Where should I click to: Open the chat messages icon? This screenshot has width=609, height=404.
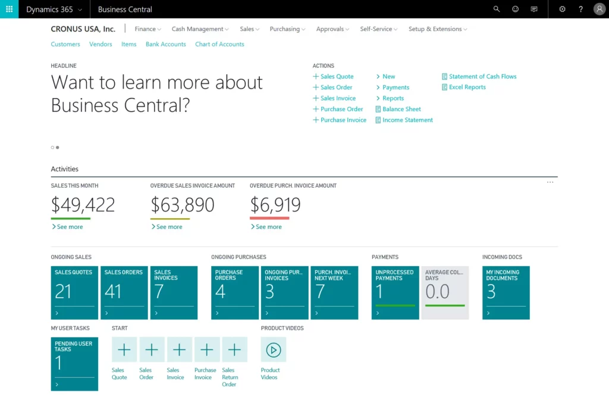point(534,9)
